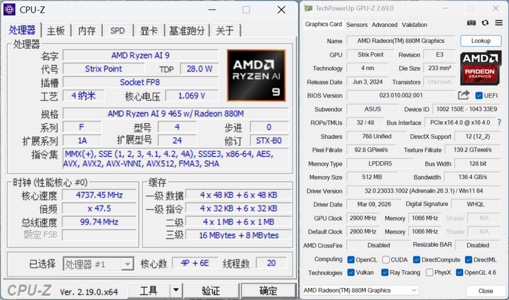Click the Driver Version field
509x300 pixels.
pyautogui.click(x=424, y=191)
